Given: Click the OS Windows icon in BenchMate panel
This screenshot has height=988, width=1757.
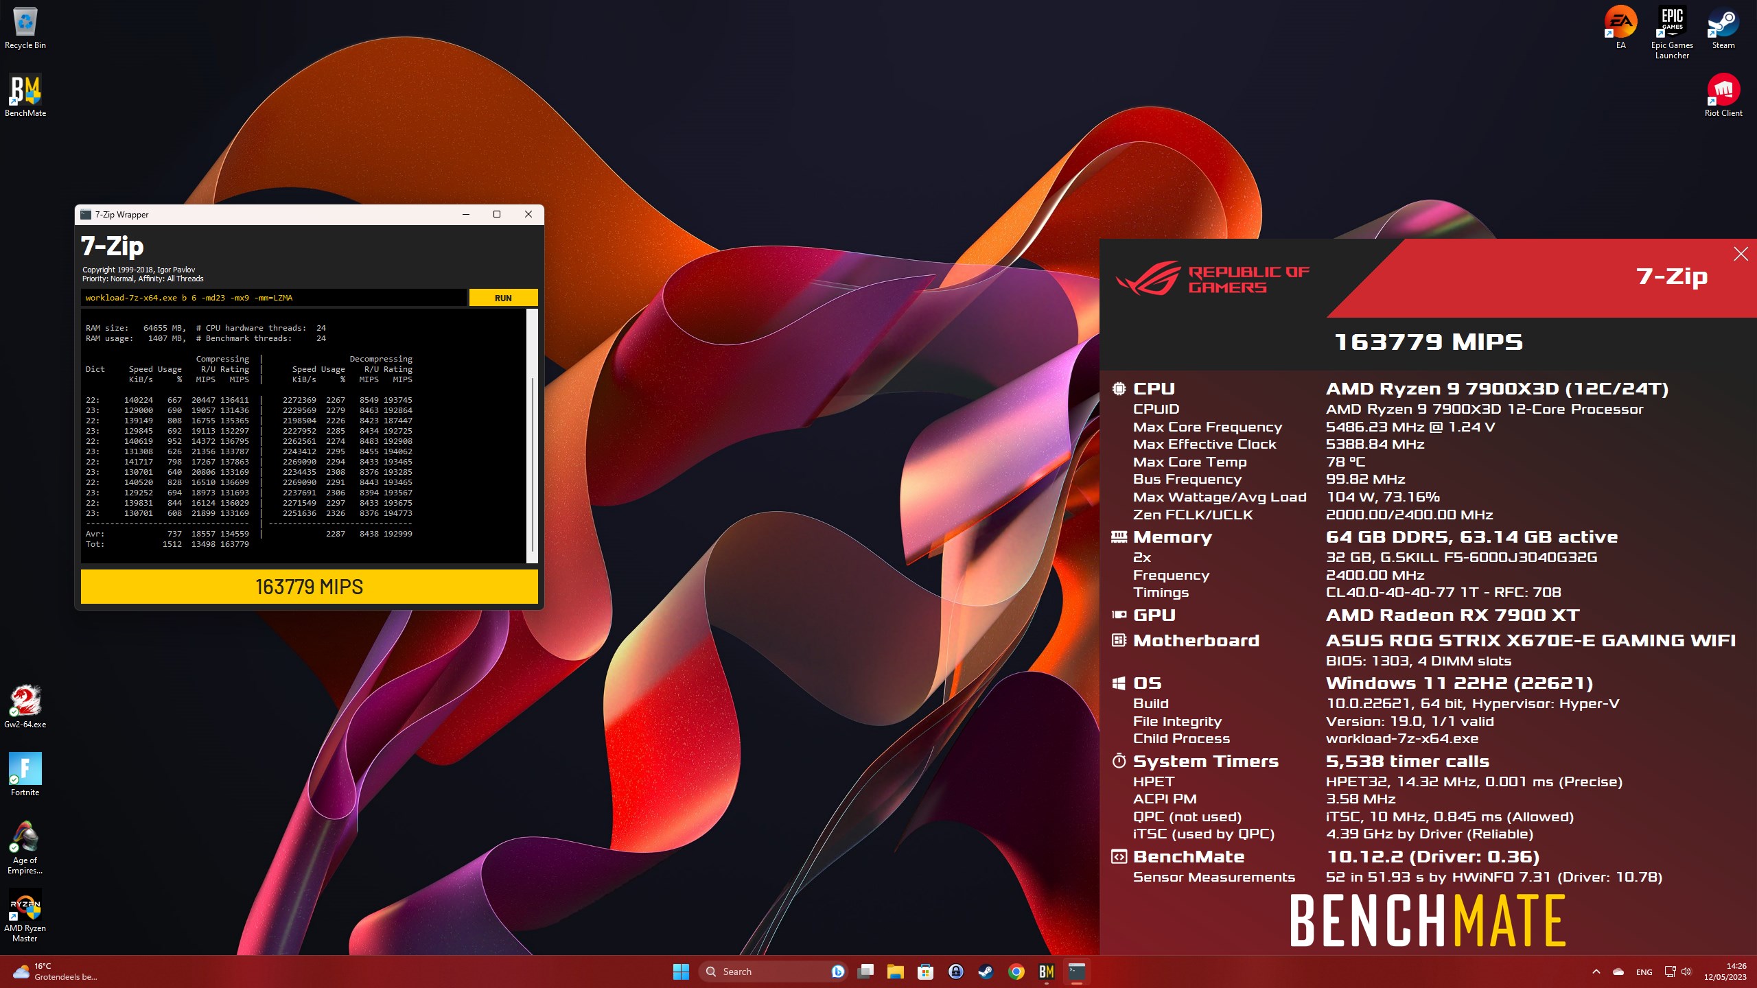Looking at the screenshot, I should [1119, 683].
